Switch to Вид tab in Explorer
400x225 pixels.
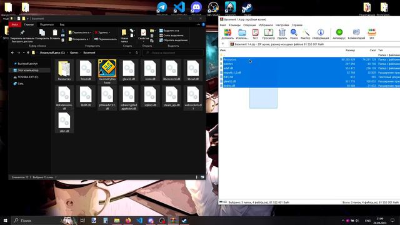point(62,24)
